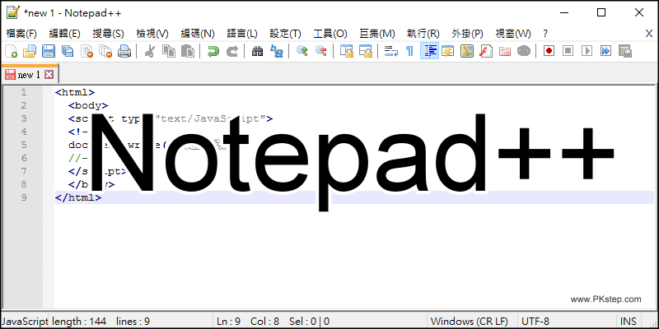Image resolution: width=659 pixels, height=329 pixels.
Task: Paste from clipboard using Paste icon
Action: coord(188,51)
